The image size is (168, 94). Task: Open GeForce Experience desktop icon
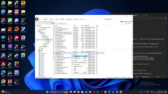pos(10,56)
